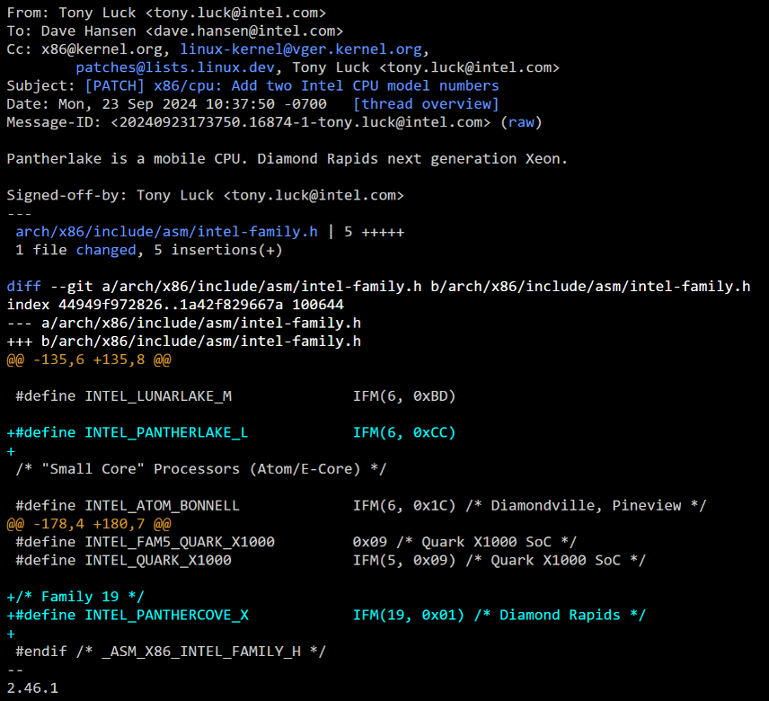The image size is (769, 701).
Task: Click the '@@ -178,4 +180,7 @@' hunk header
Action: 89,524
